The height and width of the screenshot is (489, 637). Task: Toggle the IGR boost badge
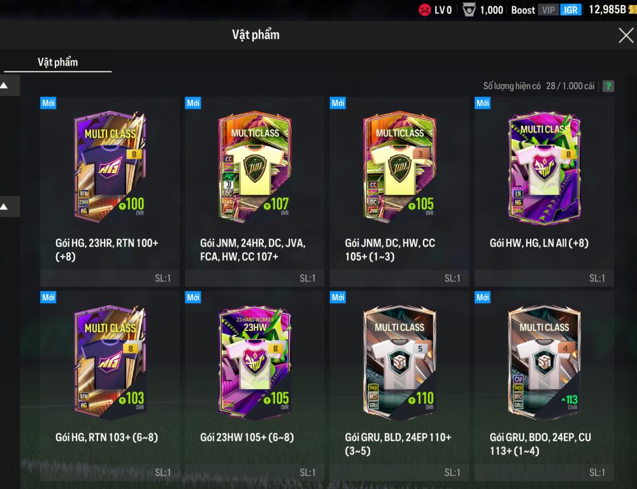tap(571, 10)
